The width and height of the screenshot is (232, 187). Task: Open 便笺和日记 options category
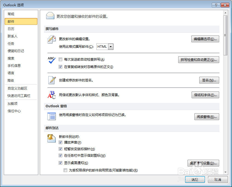pyautogui.click(x=21, y=51)
